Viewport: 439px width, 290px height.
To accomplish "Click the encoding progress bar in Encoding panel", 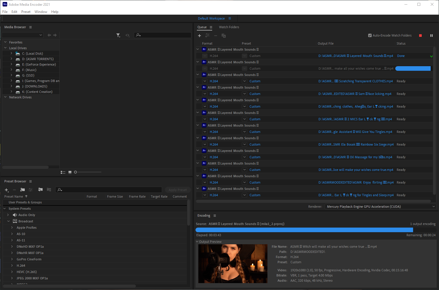I will point(316,230).
